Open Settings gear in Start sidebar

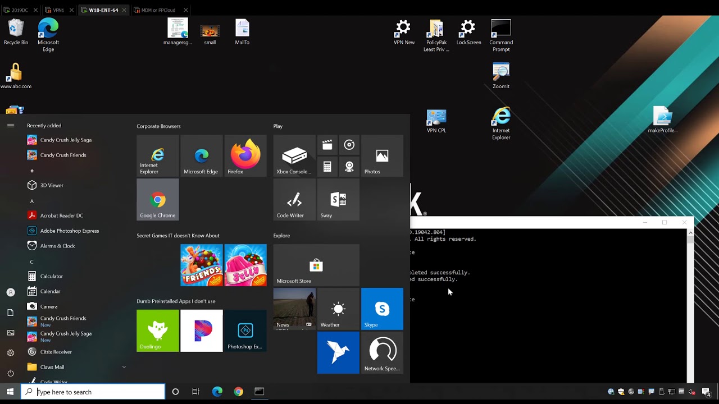pos(10,353)
